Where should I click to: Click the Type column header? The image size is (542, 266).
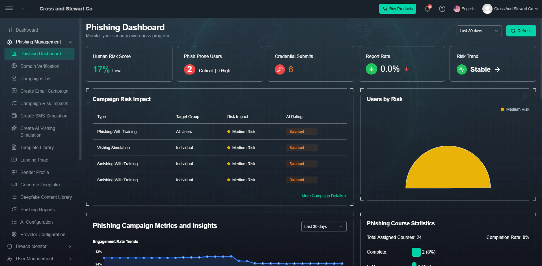[x=102, y=117]
